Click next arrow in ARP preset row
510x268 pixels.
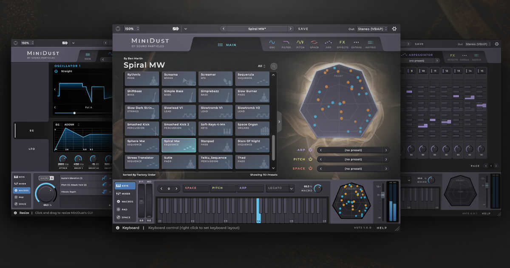[386, 150]
